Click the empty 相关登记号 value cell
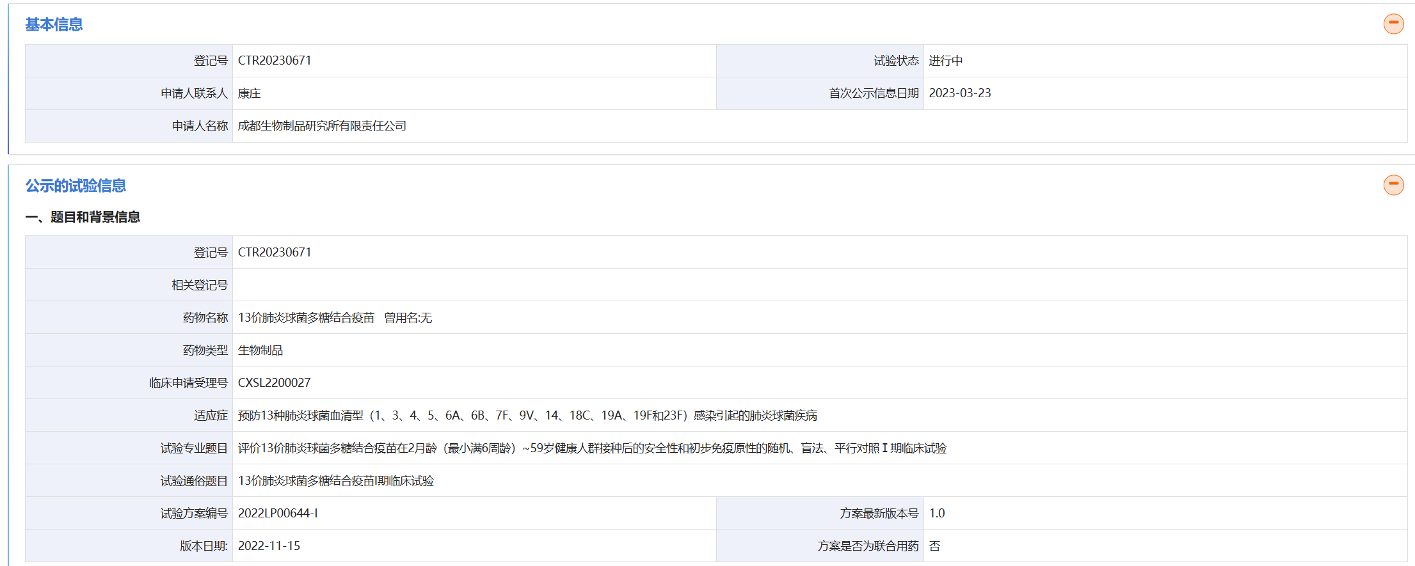 tap(819, 285)
